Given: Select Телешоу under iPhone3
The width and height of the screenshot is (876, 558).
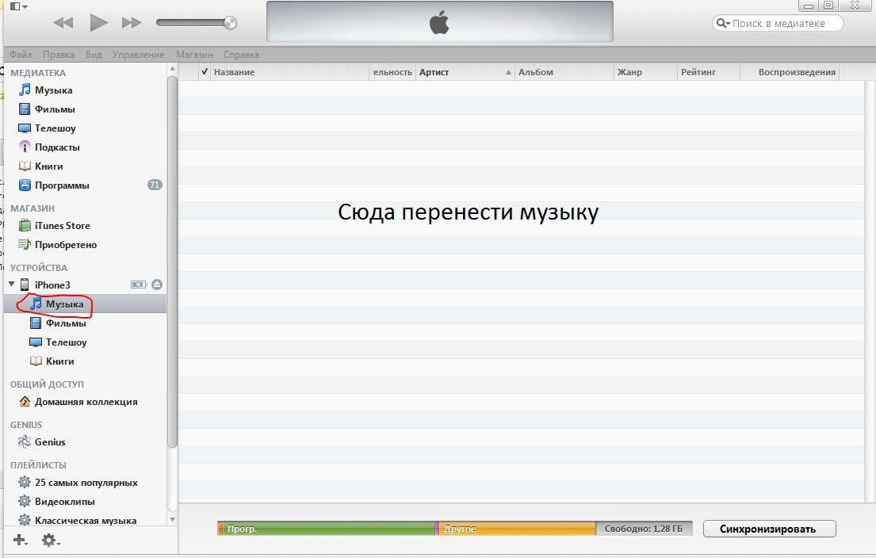Looking at the screenshot, I should pos(66,342).
